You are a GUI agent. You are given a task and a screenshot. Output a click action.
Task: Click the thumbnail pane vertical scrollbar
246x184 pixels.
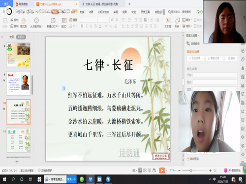tap(32, 85)
